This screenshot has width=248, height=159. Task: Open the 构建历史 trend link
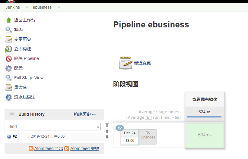coord(82,114)
